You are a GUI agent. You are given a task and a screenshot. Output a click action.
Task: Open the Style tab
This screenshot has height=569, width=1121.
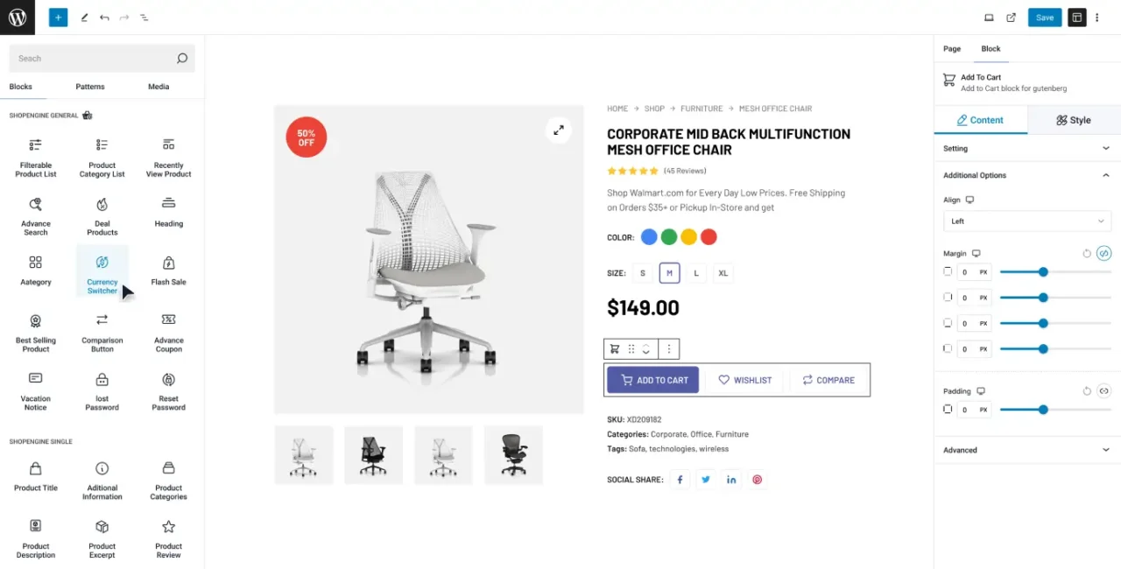(x=1074, y=120)
